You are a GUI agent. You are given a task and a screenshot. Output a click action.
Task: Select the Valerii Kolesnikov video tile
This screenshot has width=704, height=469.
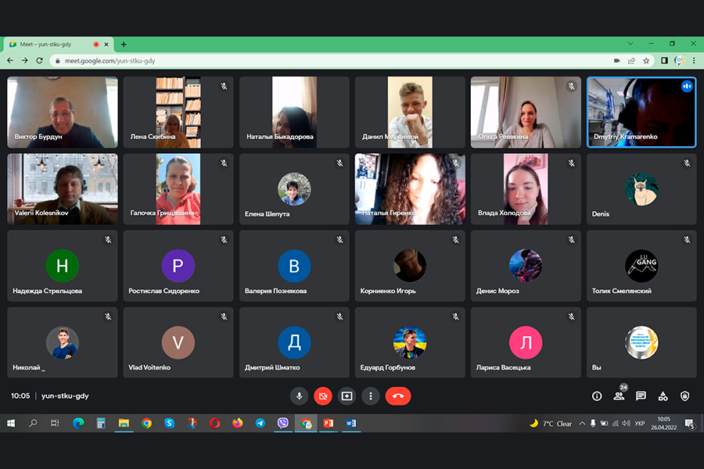63,189
